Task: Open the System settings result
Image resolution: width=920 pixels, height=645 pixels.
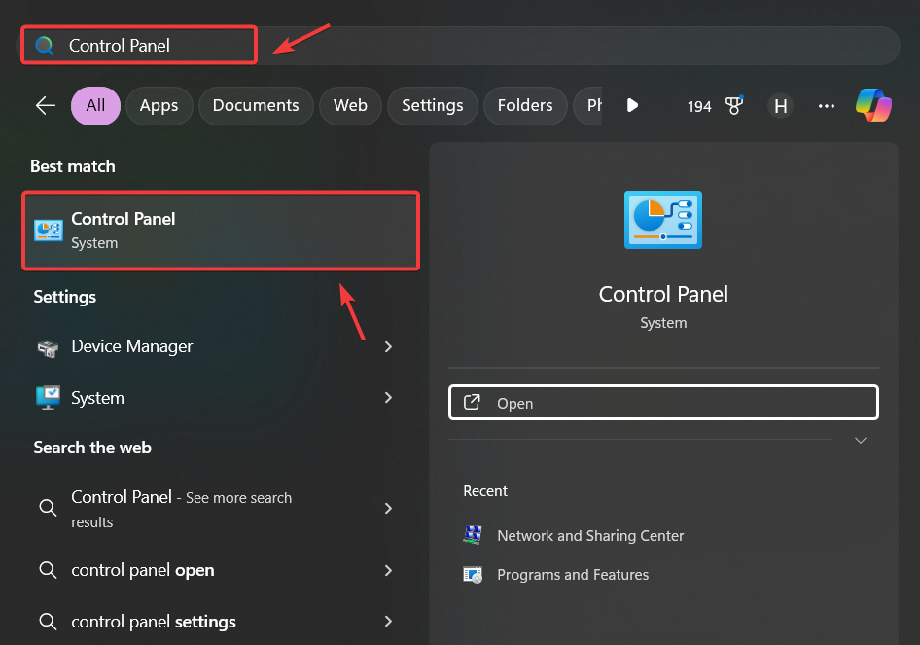Action: pos(217,398)
